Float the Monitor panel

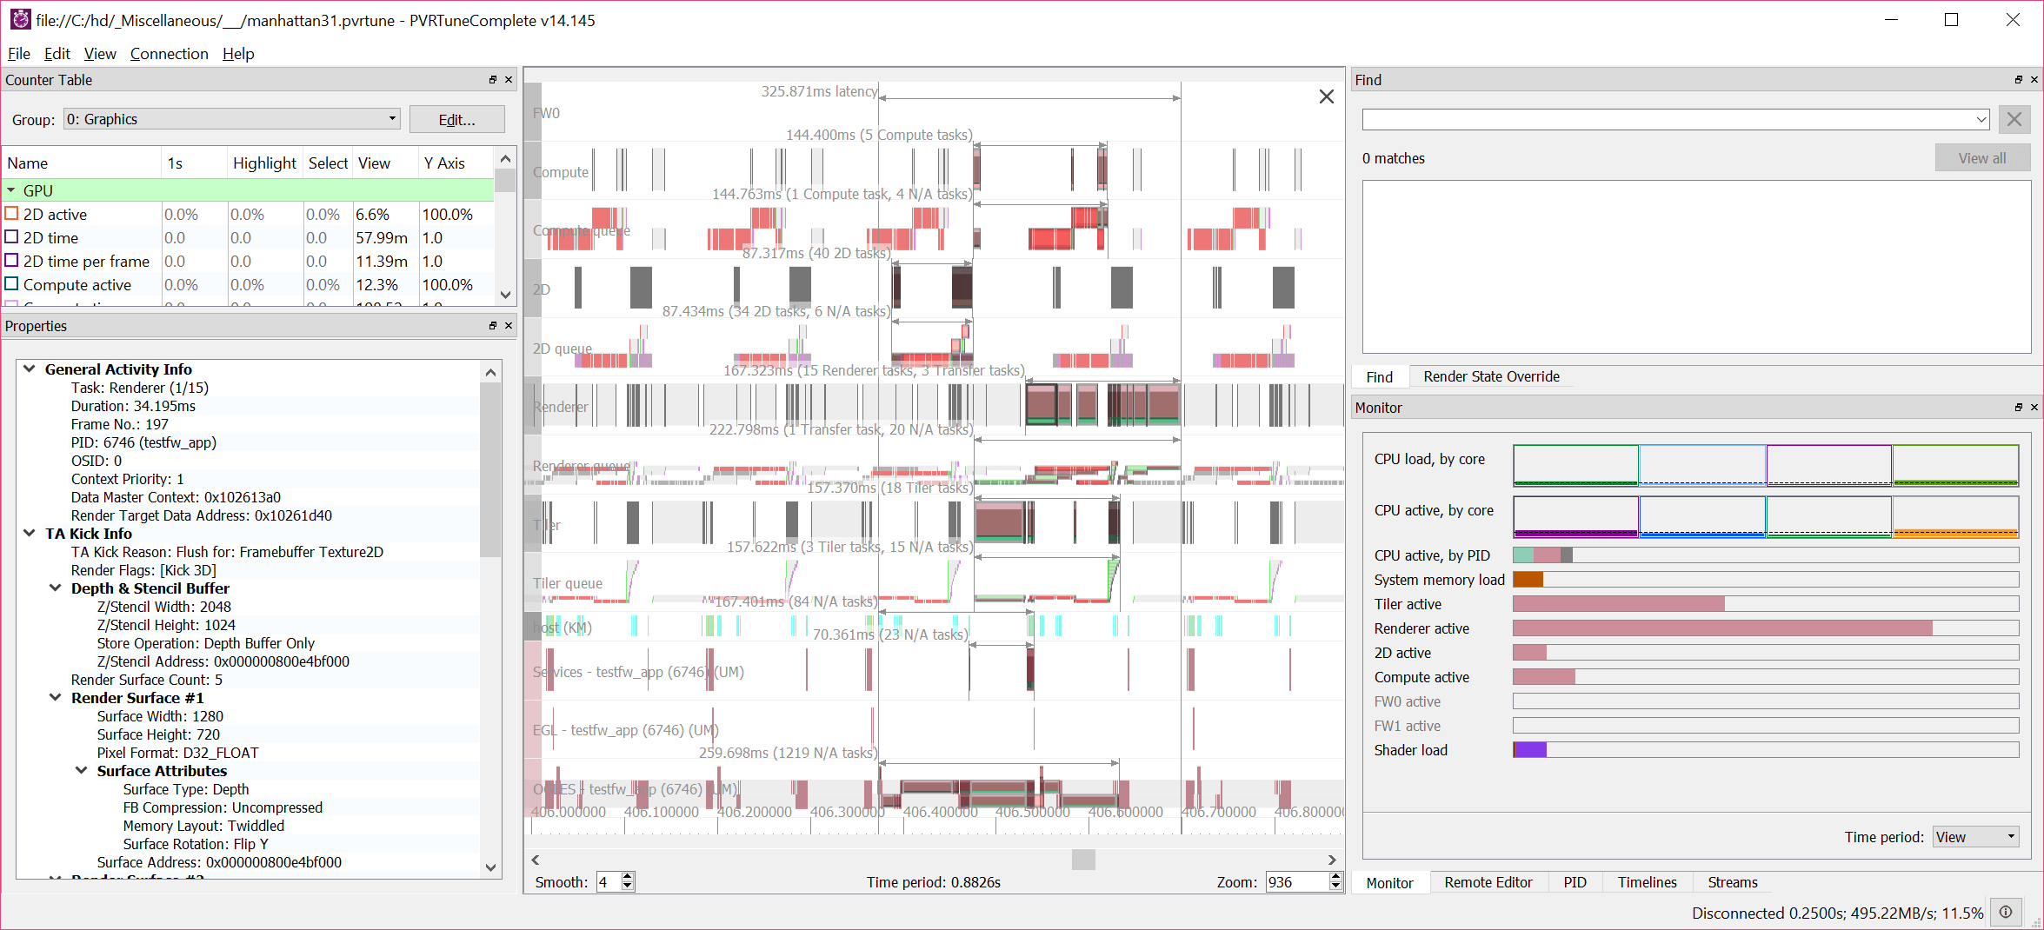pyautogui.click(x=2019, y=408)
